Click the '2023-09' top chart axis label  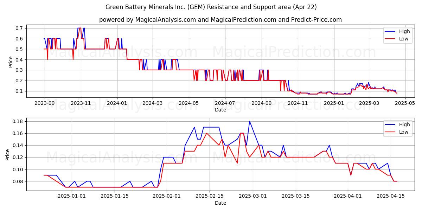(x=45, y=103)
